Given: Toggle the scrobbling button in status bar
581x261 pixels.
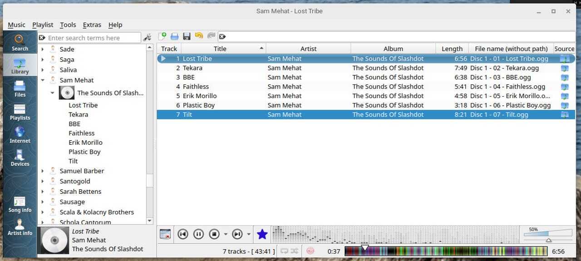Looking at the screenshot, I should coord(310,251).
